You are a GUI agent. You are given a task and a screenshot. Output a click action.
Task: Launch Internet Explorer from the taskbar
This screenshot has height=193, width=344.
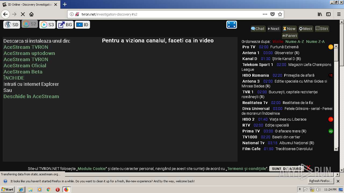pos(21,190)
